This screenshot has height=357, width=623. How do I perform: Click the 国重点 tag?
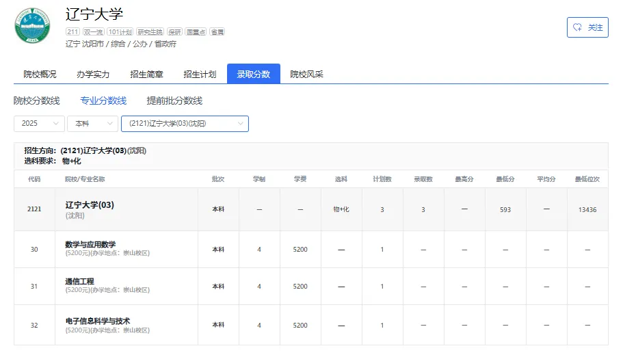(x=196, y=32)
